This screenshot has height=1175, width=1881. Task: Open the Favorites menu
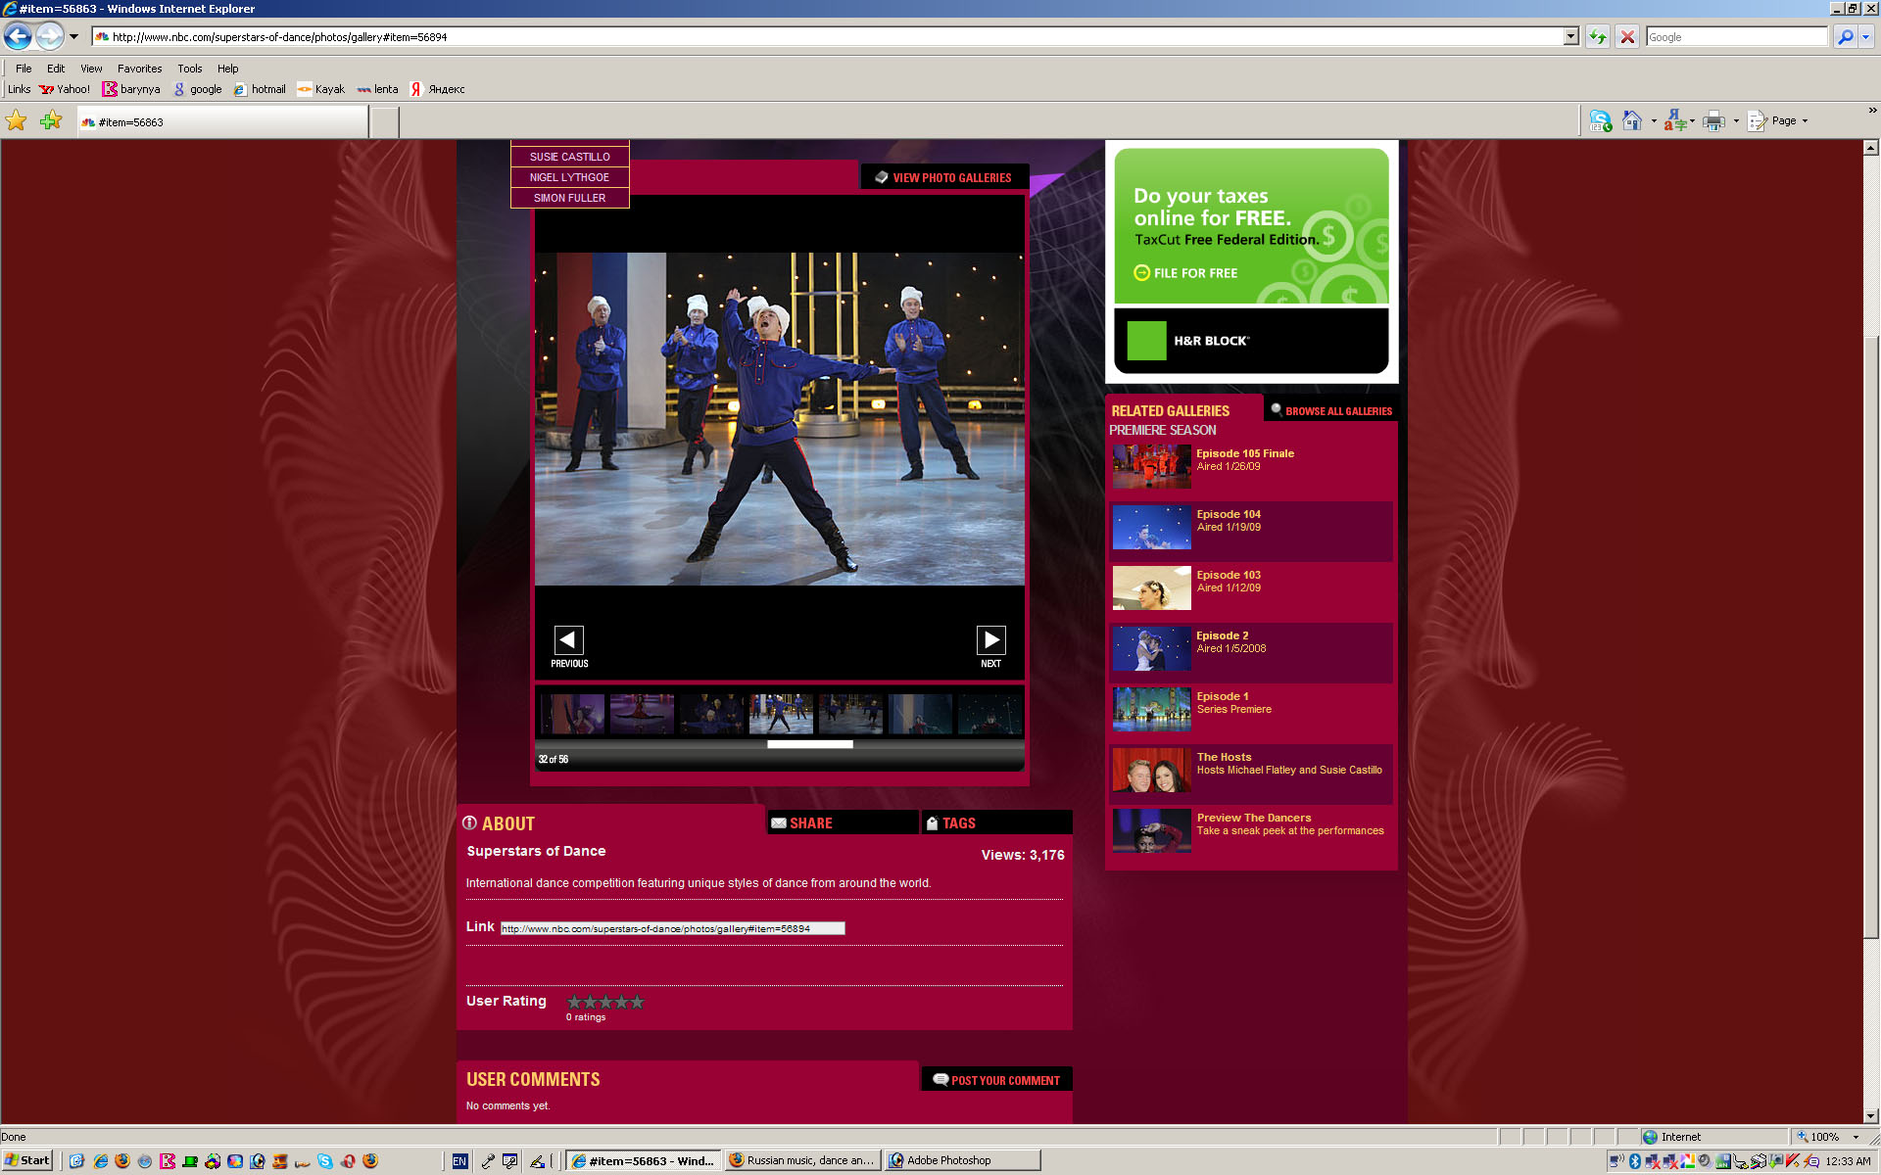point(139,69)
